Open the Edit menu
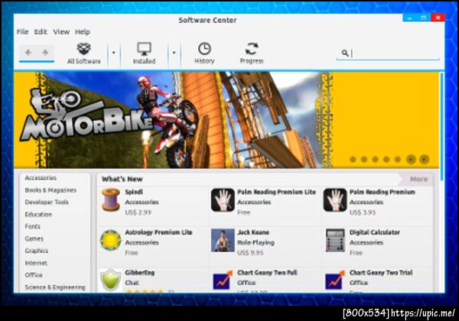 pos(41,32)
